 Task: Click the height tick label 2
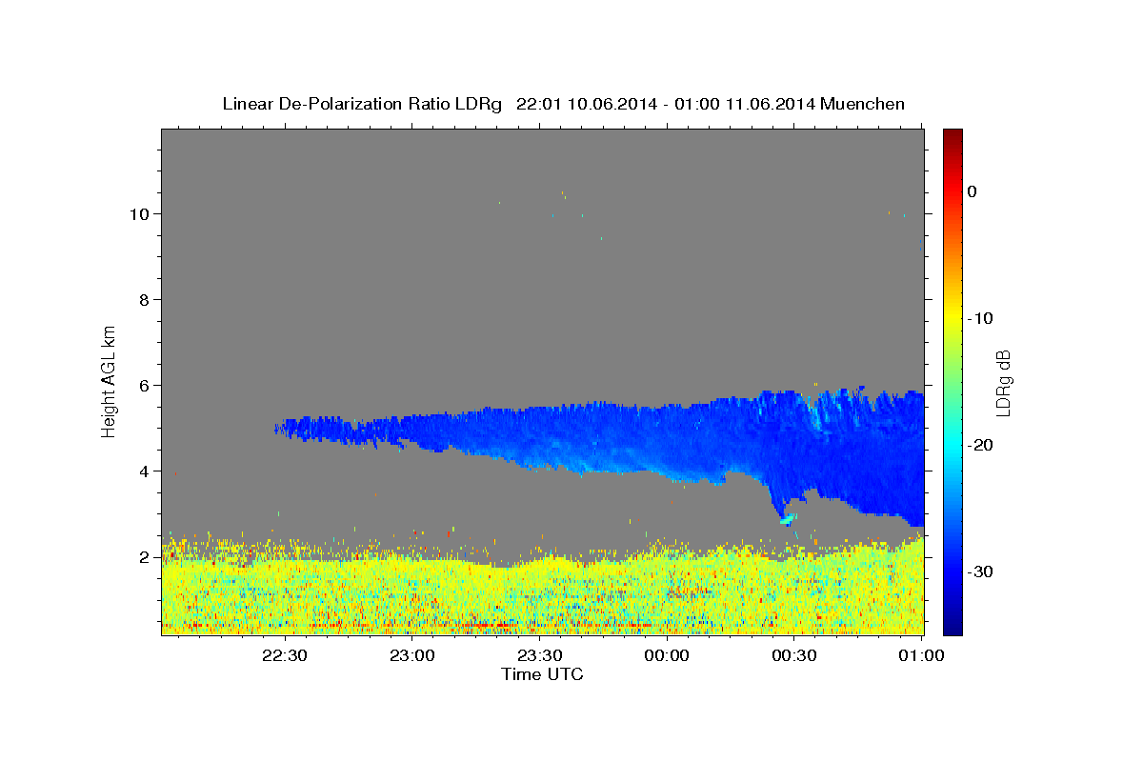[x=145, y=556]
